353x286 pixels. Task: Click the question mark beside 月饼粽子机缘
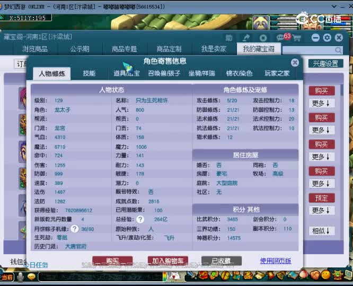point(74,229)
